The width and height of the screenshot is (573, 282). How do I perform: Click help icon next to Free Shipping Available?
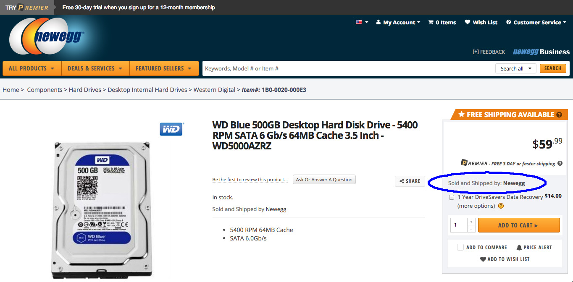pos(559,115)
